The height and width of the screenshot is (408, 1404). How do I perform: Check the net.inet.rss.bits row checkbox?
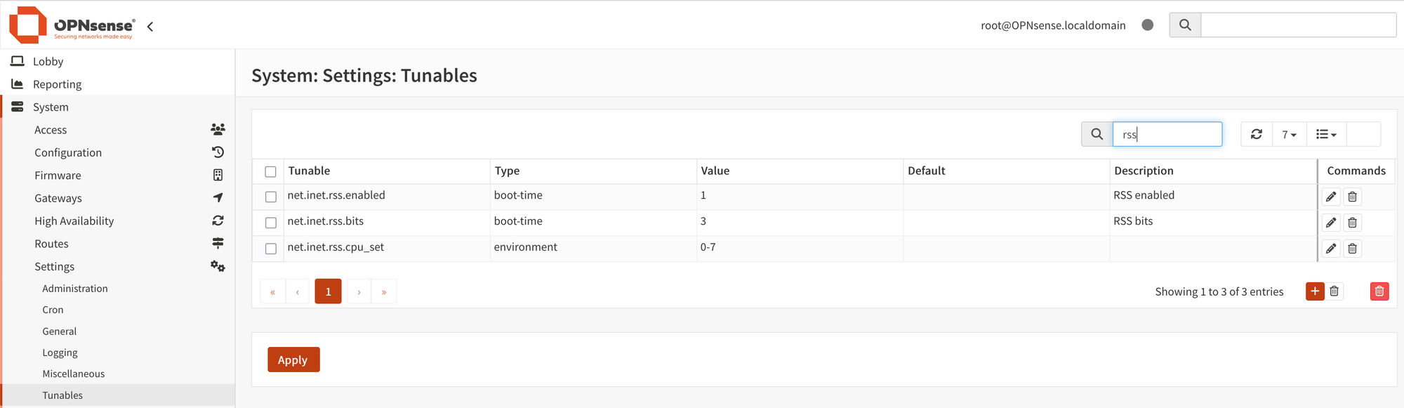271,223
